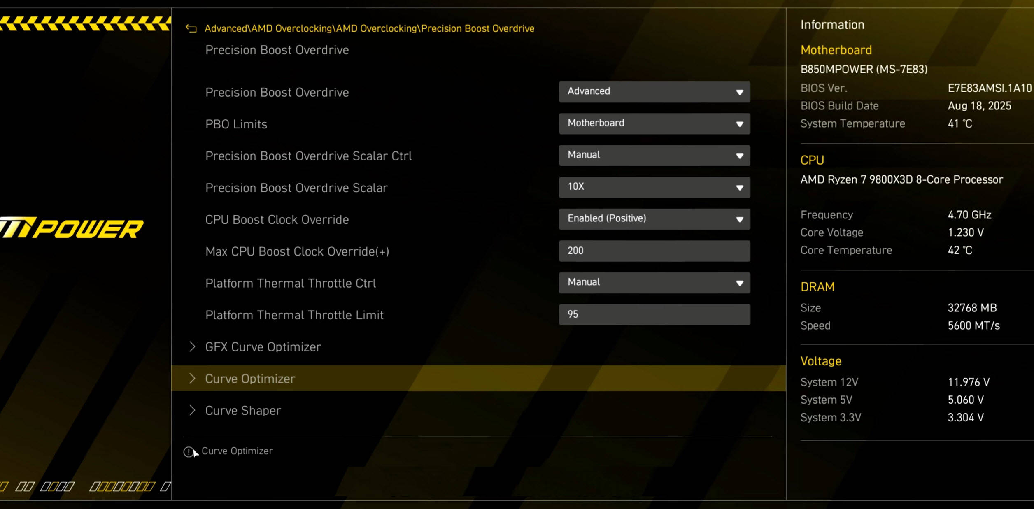Open the Motherboard PBO Limits dropdown
1034x509 pixels.
click(x=654, y=123)
